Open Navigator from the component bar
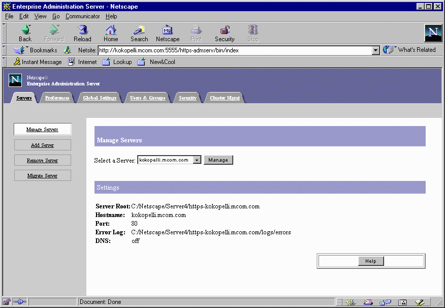 [x=350, y=302]
